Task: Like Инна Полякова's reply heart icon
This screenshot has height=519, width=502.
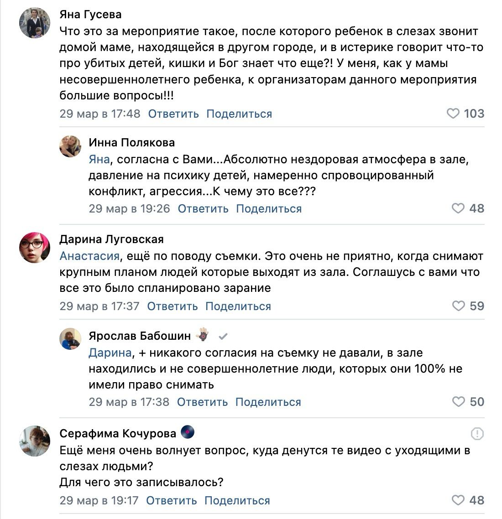Action: pos(458,208)
